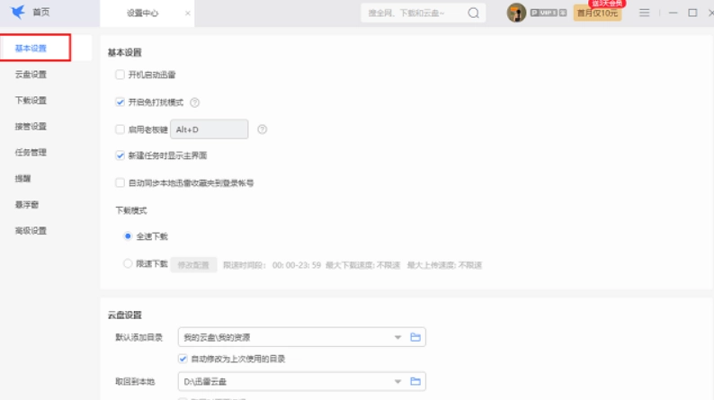Click 首月仅10元 promotion button
The image size is (714, 400).
tap(597, 13)
